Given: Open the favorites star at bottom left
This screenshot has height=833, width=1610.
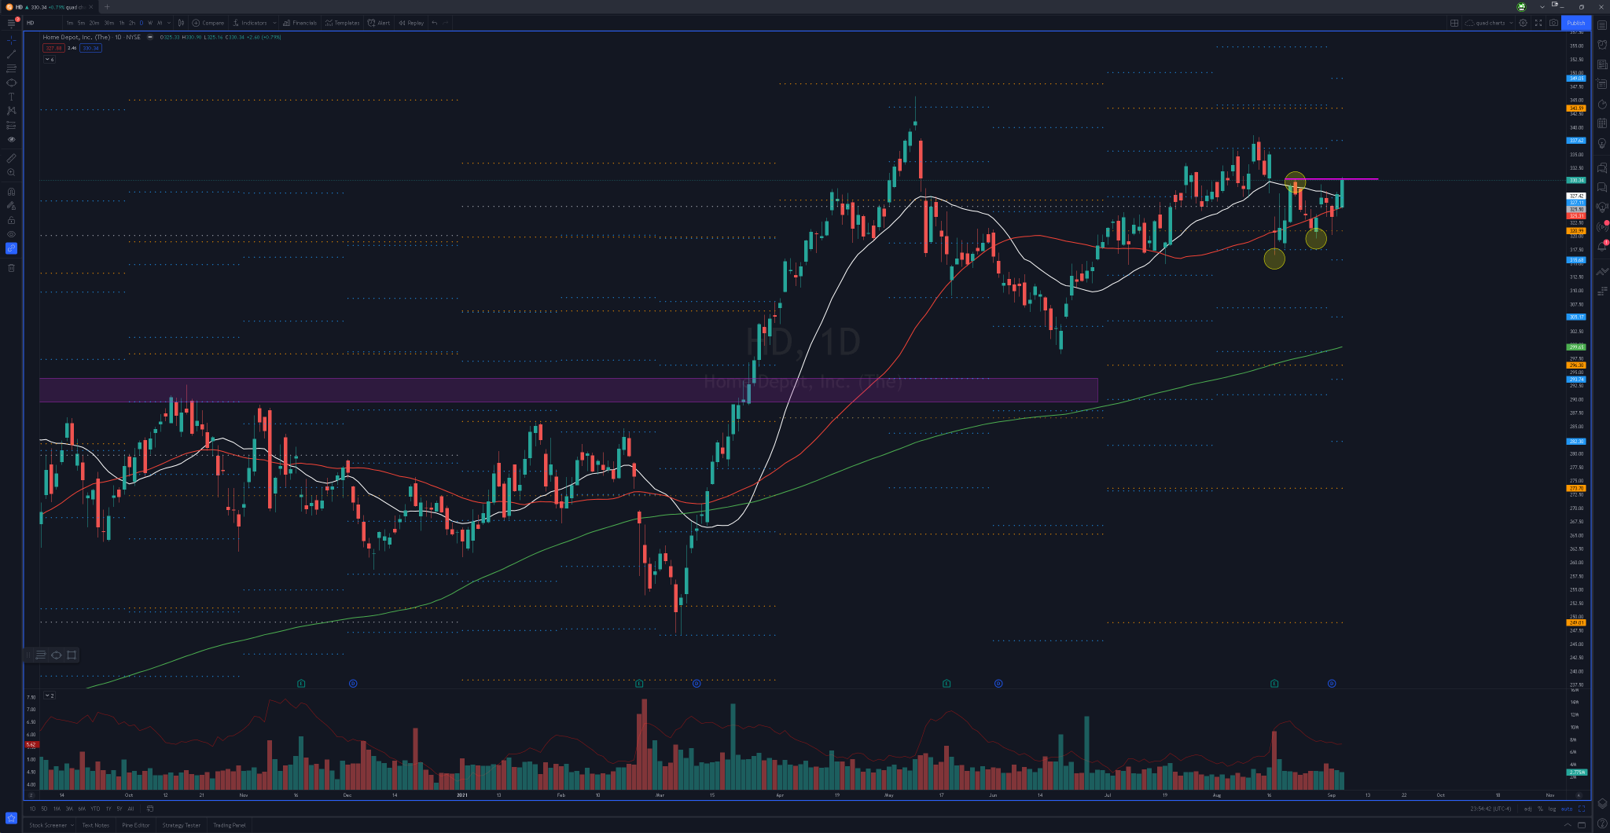Looking at the screenshot, I should pos(11,818).
